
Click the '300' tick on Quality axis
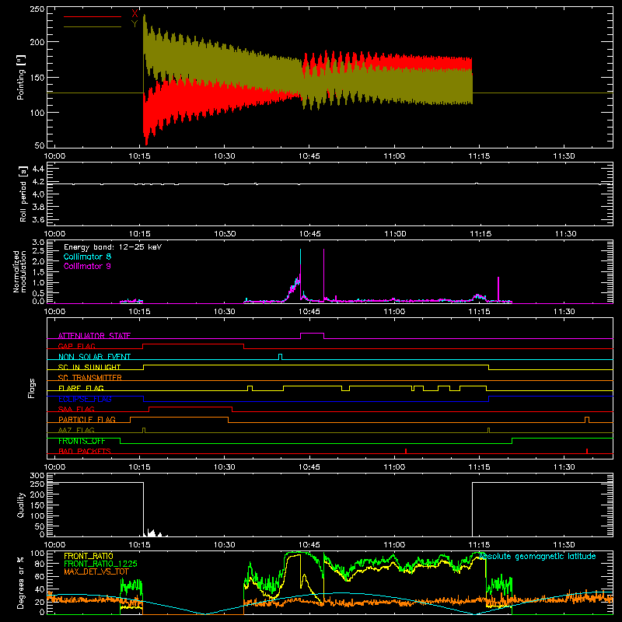coord(37,476)
